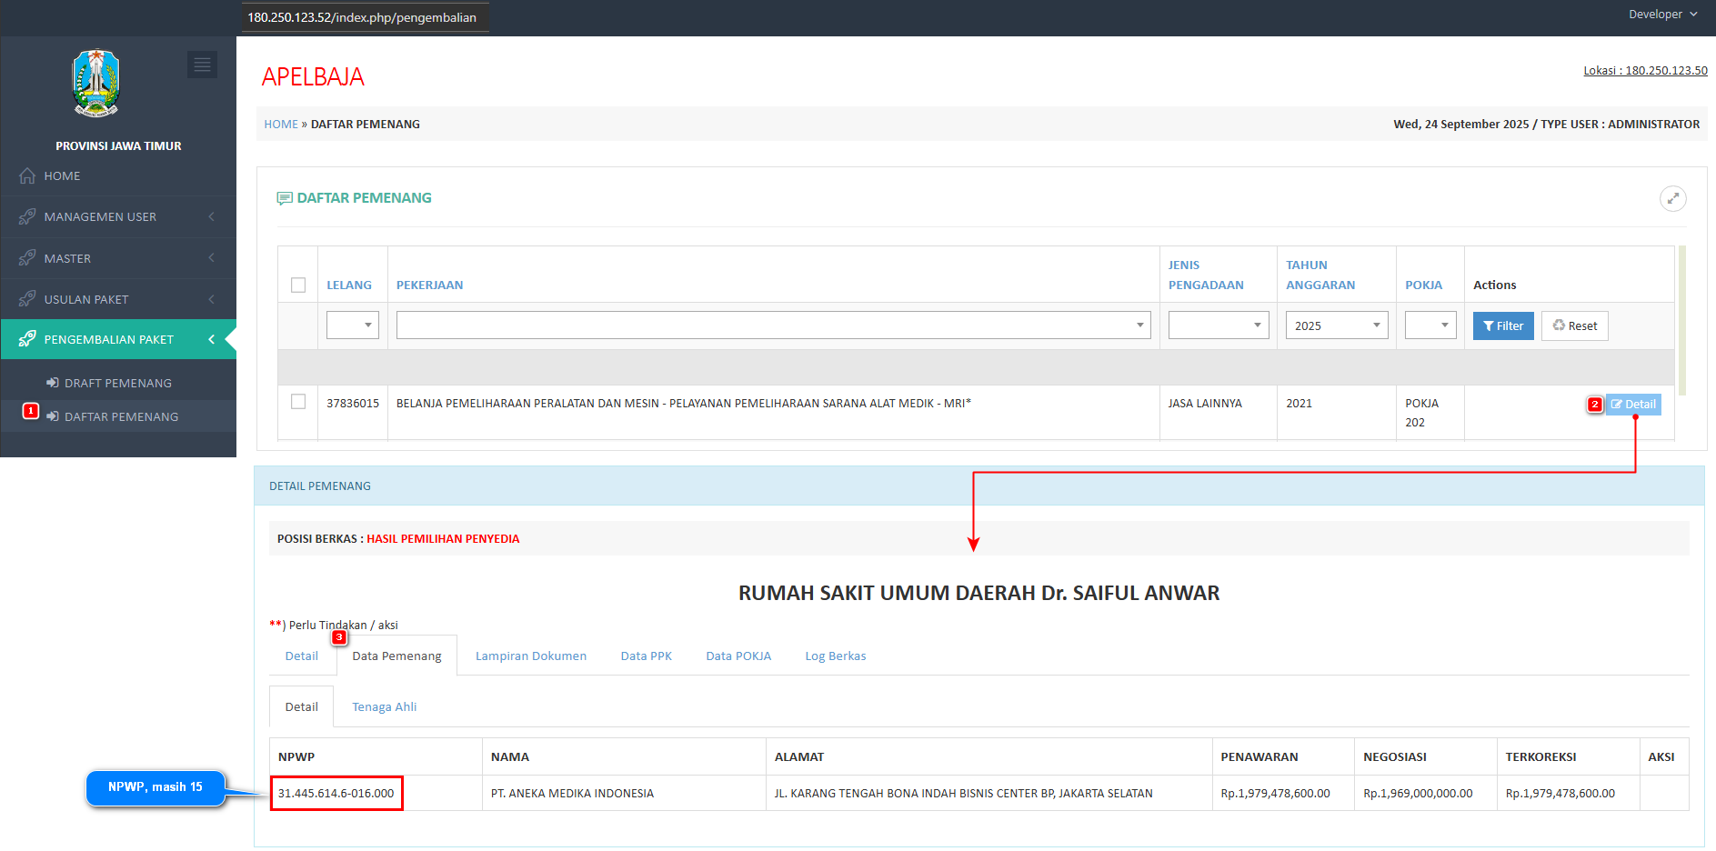Open the Pekerjaan filter dropdown
The image size is (1716, 851).
point(773,325)
